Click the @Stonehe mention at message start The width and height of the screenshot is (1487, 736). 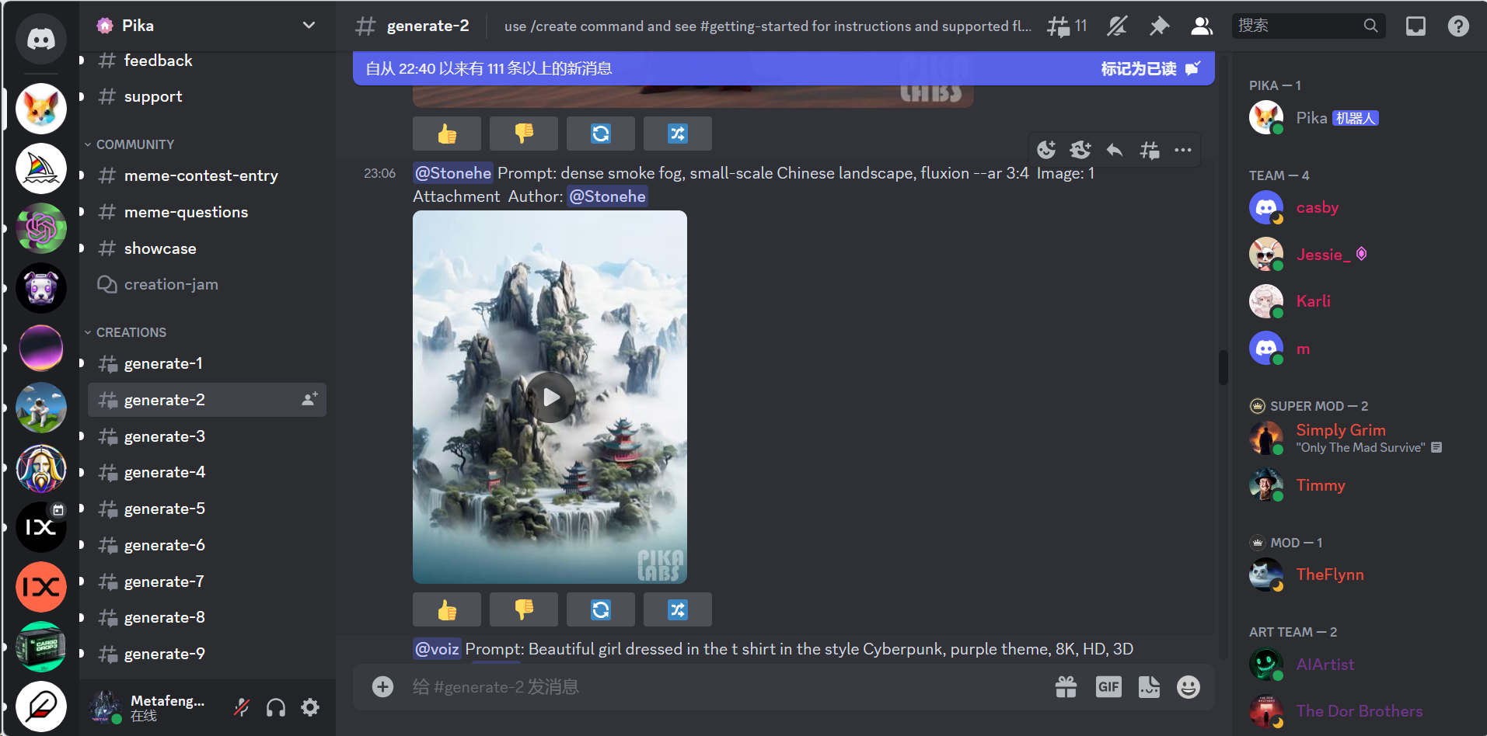453,173
